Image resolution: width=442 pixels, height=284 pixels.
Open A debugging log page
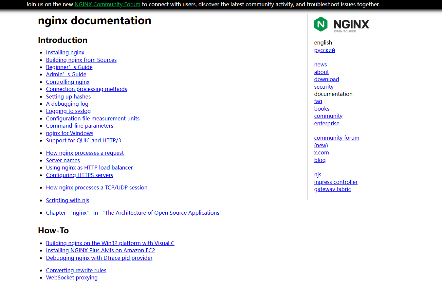point(67,104)
